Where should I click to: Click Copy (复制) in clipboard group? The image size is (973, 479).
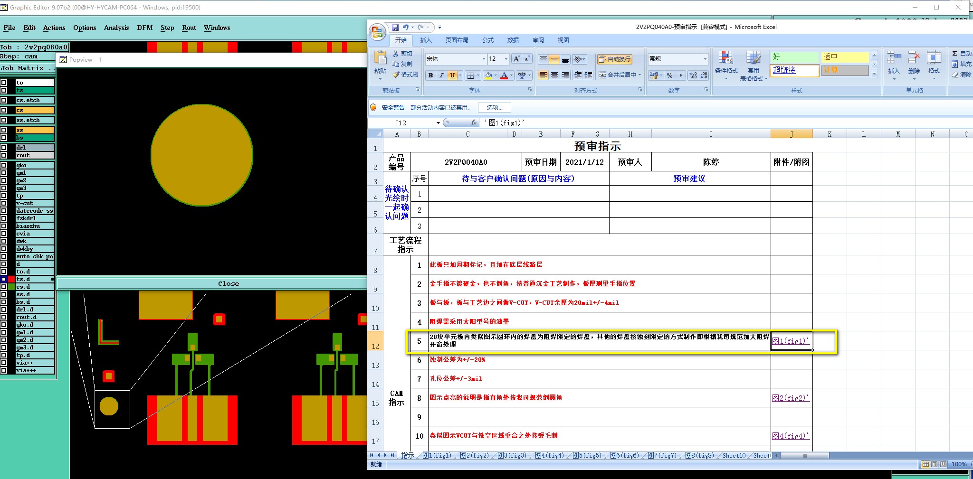point(402,64)
